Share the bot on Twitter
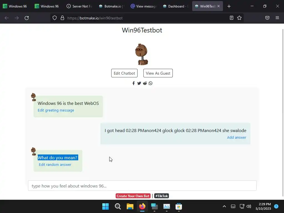This screenshot has height=213, width=284. point(139,83)
